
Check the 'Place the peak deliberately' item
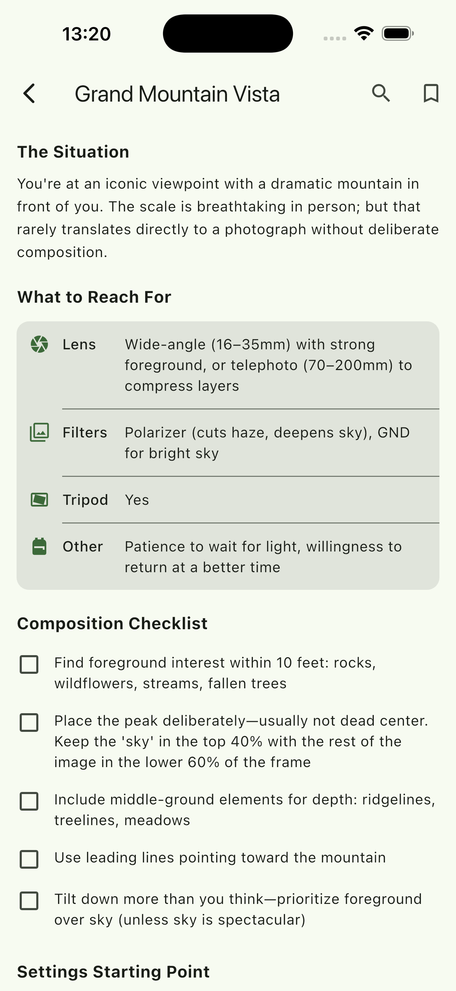(x=29, y=722)
